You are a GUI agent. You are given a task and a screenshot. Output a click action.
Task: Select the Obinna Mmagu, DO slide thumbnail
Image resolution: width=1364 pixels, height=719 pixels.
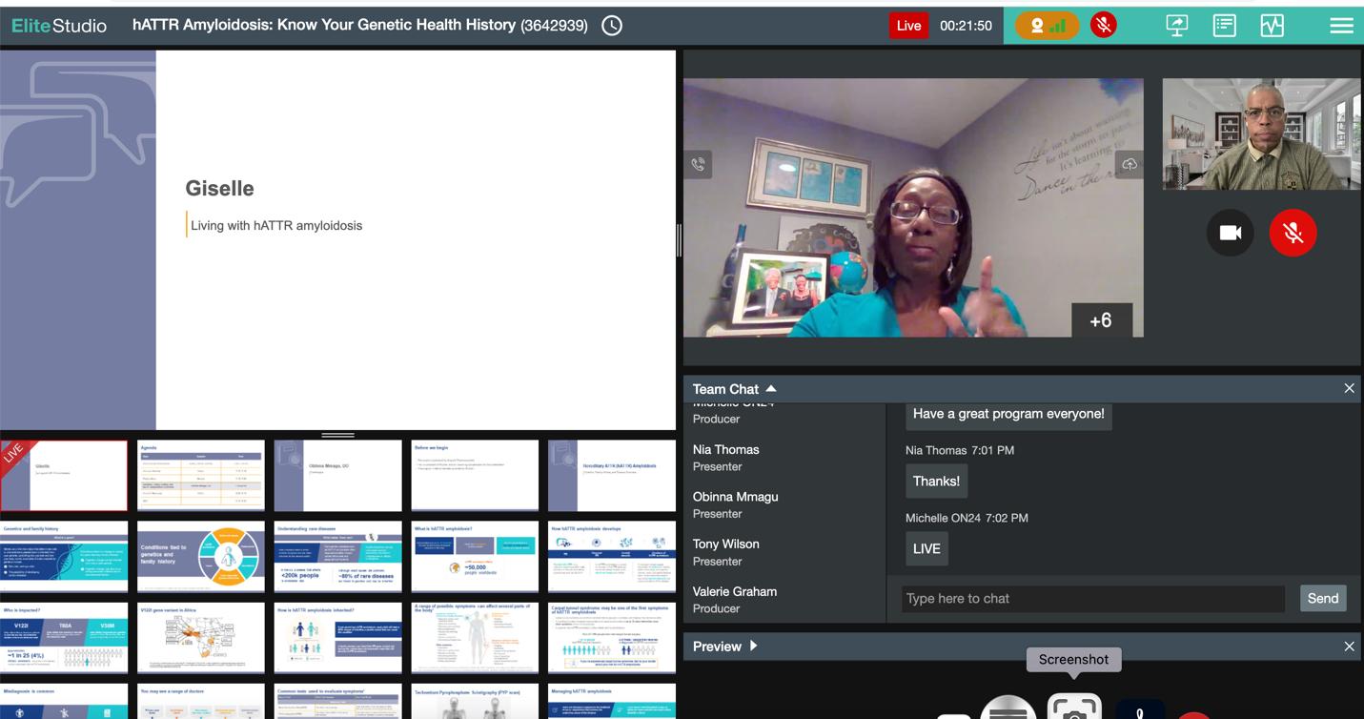[337, 475]
